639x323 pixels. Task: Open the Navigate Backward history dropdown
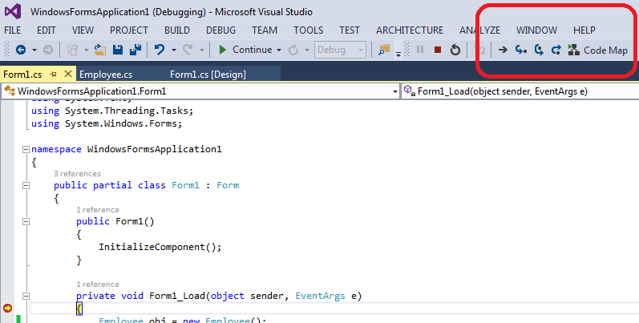34,50
